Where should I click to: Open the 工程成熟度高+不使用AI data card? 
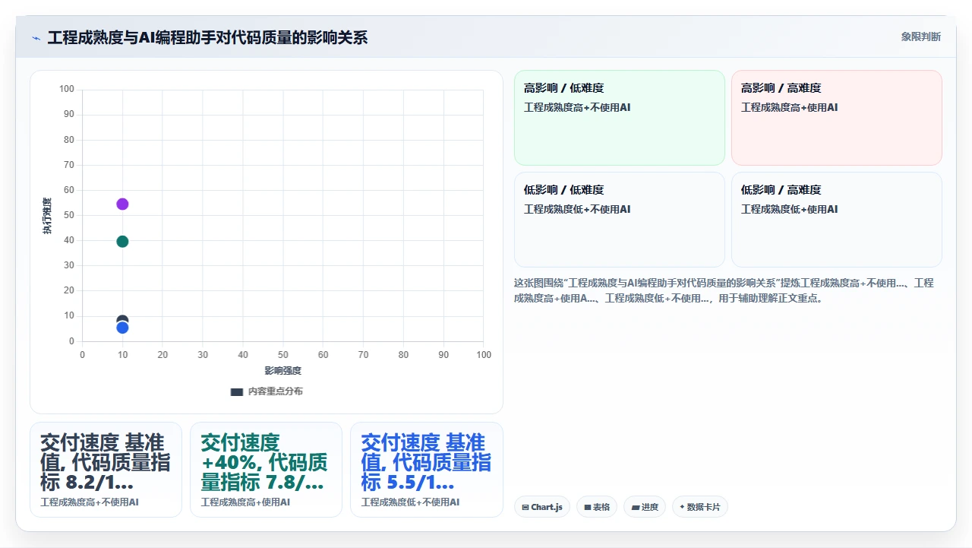[x=106, y=470]
